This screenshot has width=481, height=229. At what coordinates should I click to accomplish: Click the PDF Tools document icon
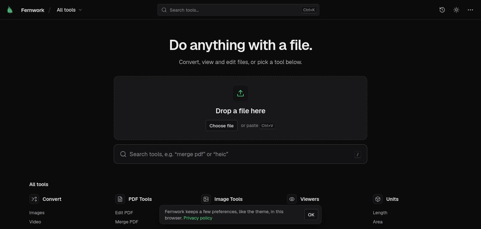tap(120, 199)
